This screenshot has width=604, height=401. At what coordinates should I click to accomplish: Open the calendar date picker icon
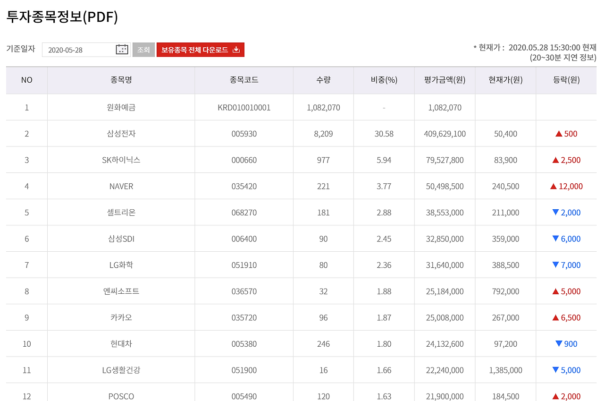[x=122, y=50]
